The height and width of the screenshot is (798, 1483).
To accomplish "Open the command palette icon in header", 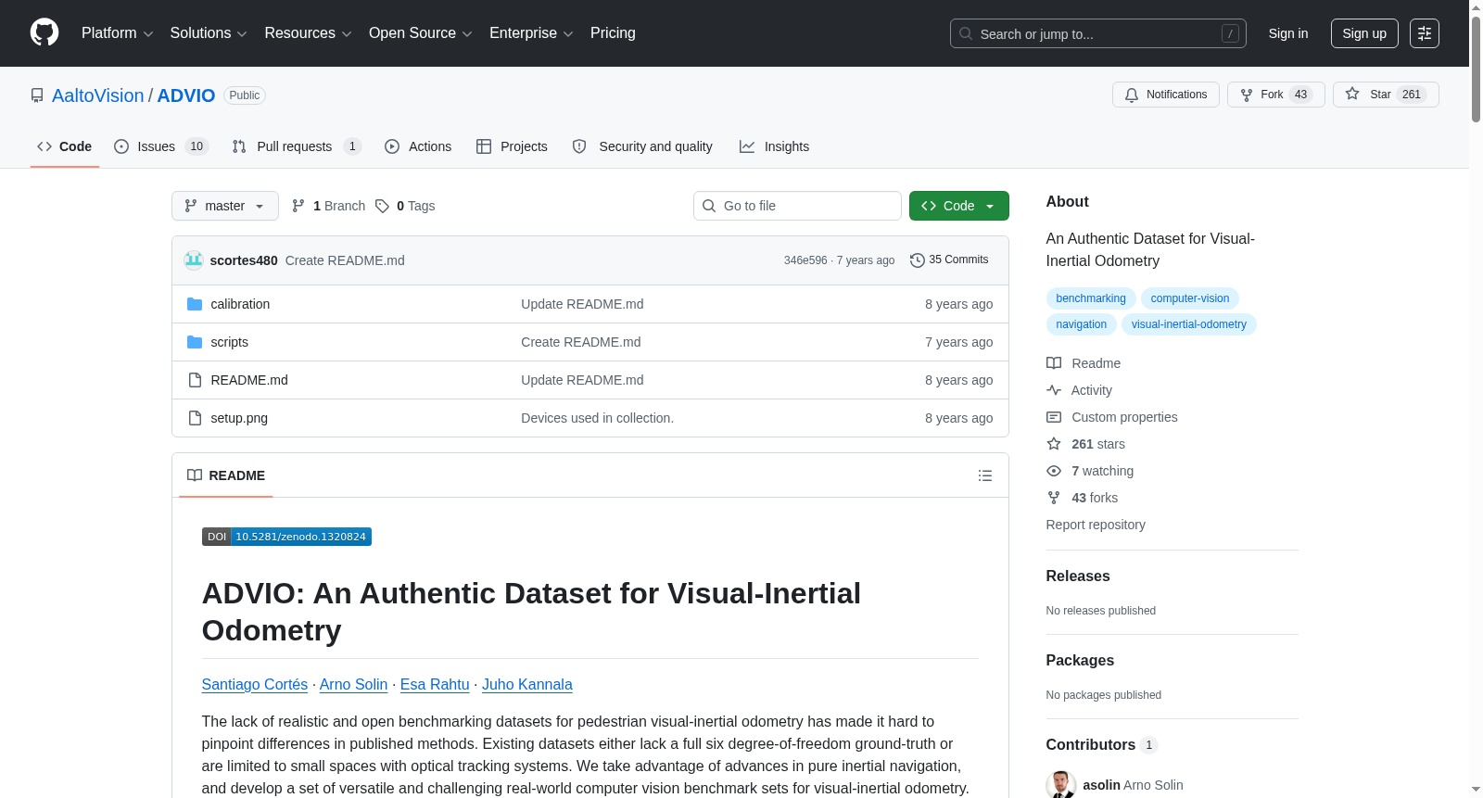I will click(1425, 33).
